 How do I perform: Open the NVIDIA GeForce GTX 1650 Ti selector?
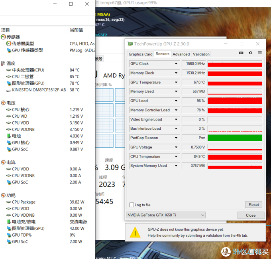[x=166, y=215]
